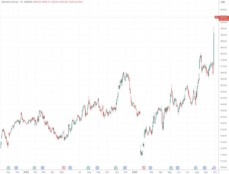Click the blue dividend marker near March 2025
229x174 pixels.
pos(150,168)
